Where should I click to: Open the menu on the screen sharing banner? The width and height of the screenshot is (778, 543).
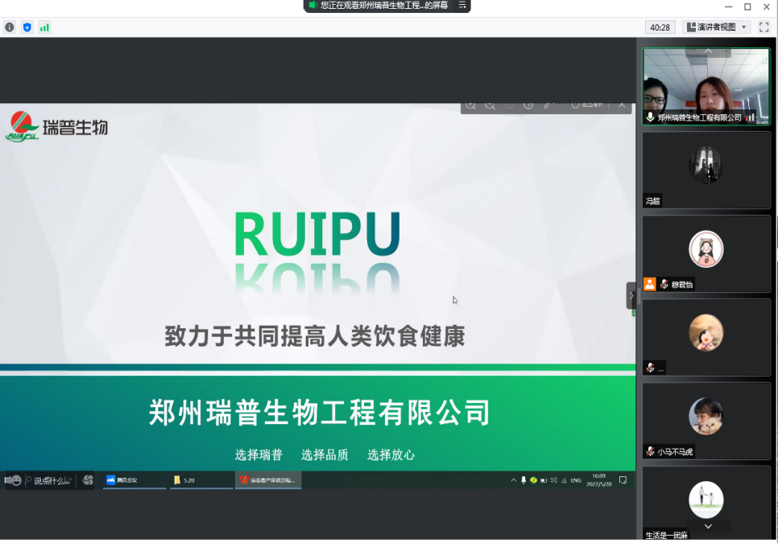click(462, 6)
